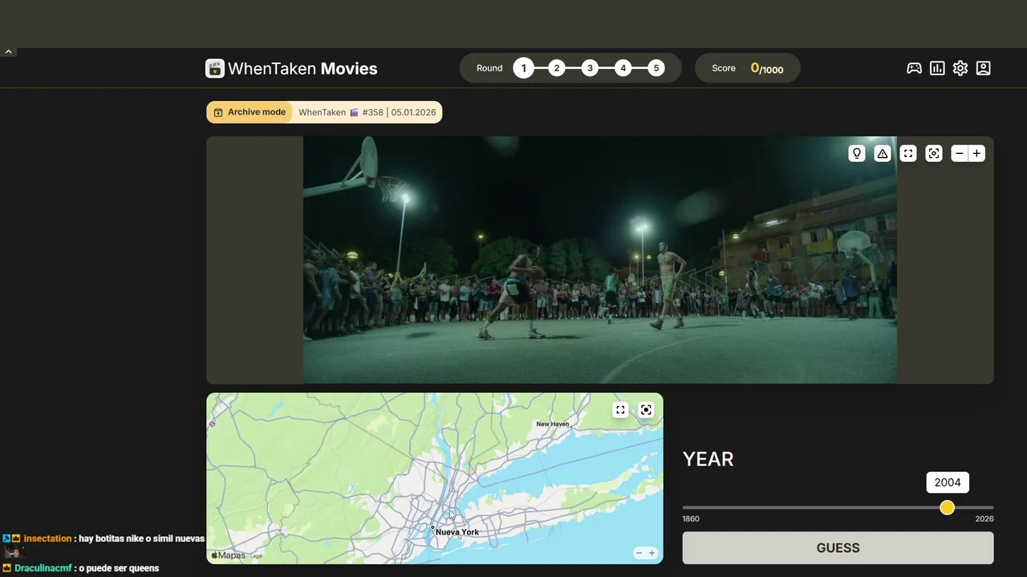Open the statistics bar chart icon

tap(937, 68)
